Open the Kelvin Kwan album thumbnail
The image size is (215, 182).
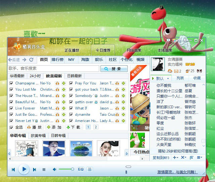point(27,148)
